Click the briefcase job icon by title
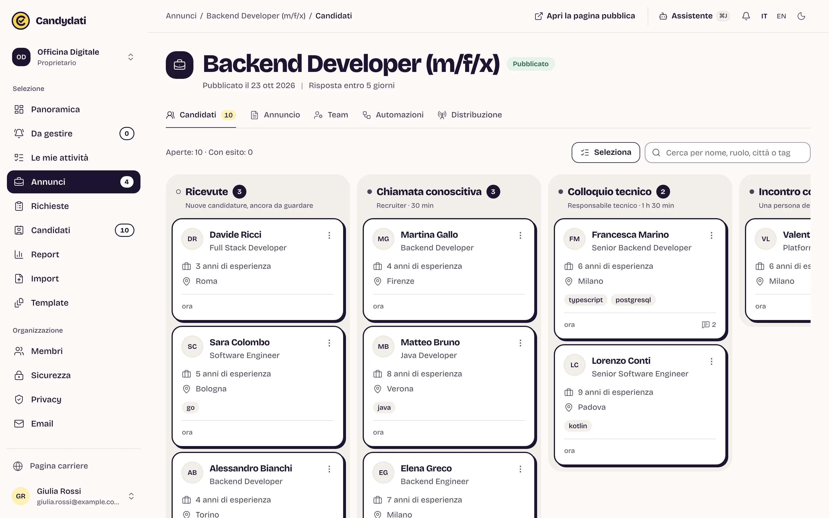The width and height of the screenshot is (829, 518). coord(180,65)
